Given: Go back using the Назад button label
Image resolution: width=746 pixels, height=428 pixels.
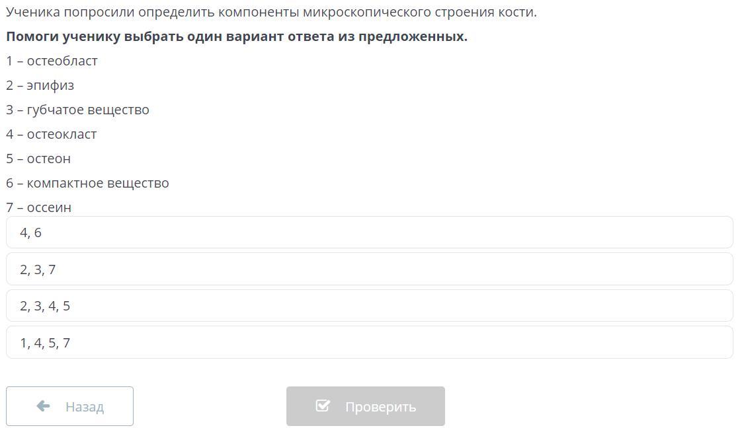Looking at the screenshot, I should coord(85,407).
